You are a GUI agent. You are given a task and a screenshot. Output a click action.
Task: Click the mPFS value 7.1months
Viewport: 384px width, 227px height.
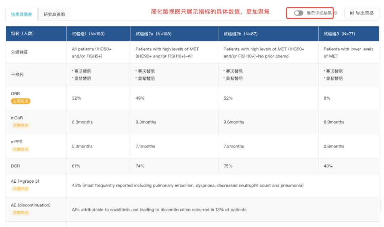click(x=145, y=146)
